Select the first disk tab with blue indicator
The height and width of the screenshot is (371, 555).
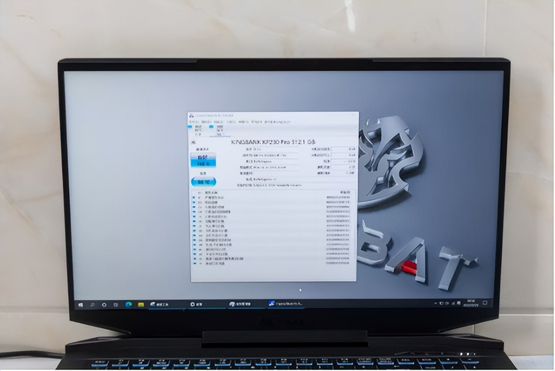[x=197, y=130]
